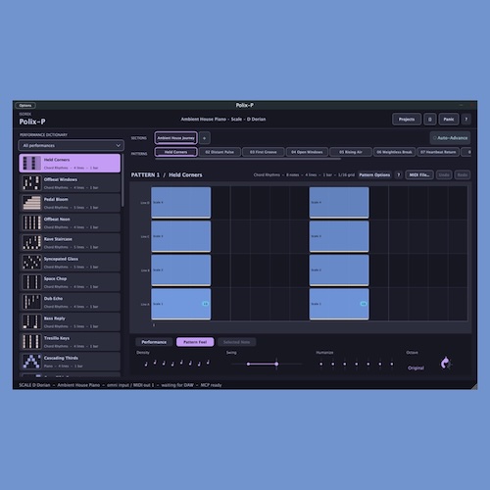Screen dimensions: 490x490
Task: Select the 02 Distant Pulse pattern
Action: click(220, 152)
